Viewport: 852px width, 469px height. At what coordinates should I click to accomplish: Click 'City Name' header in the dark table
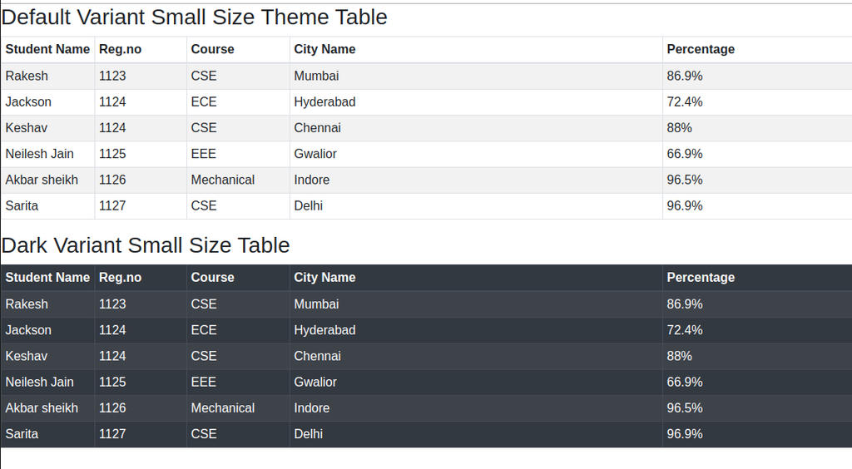click(x=324, y=278)
